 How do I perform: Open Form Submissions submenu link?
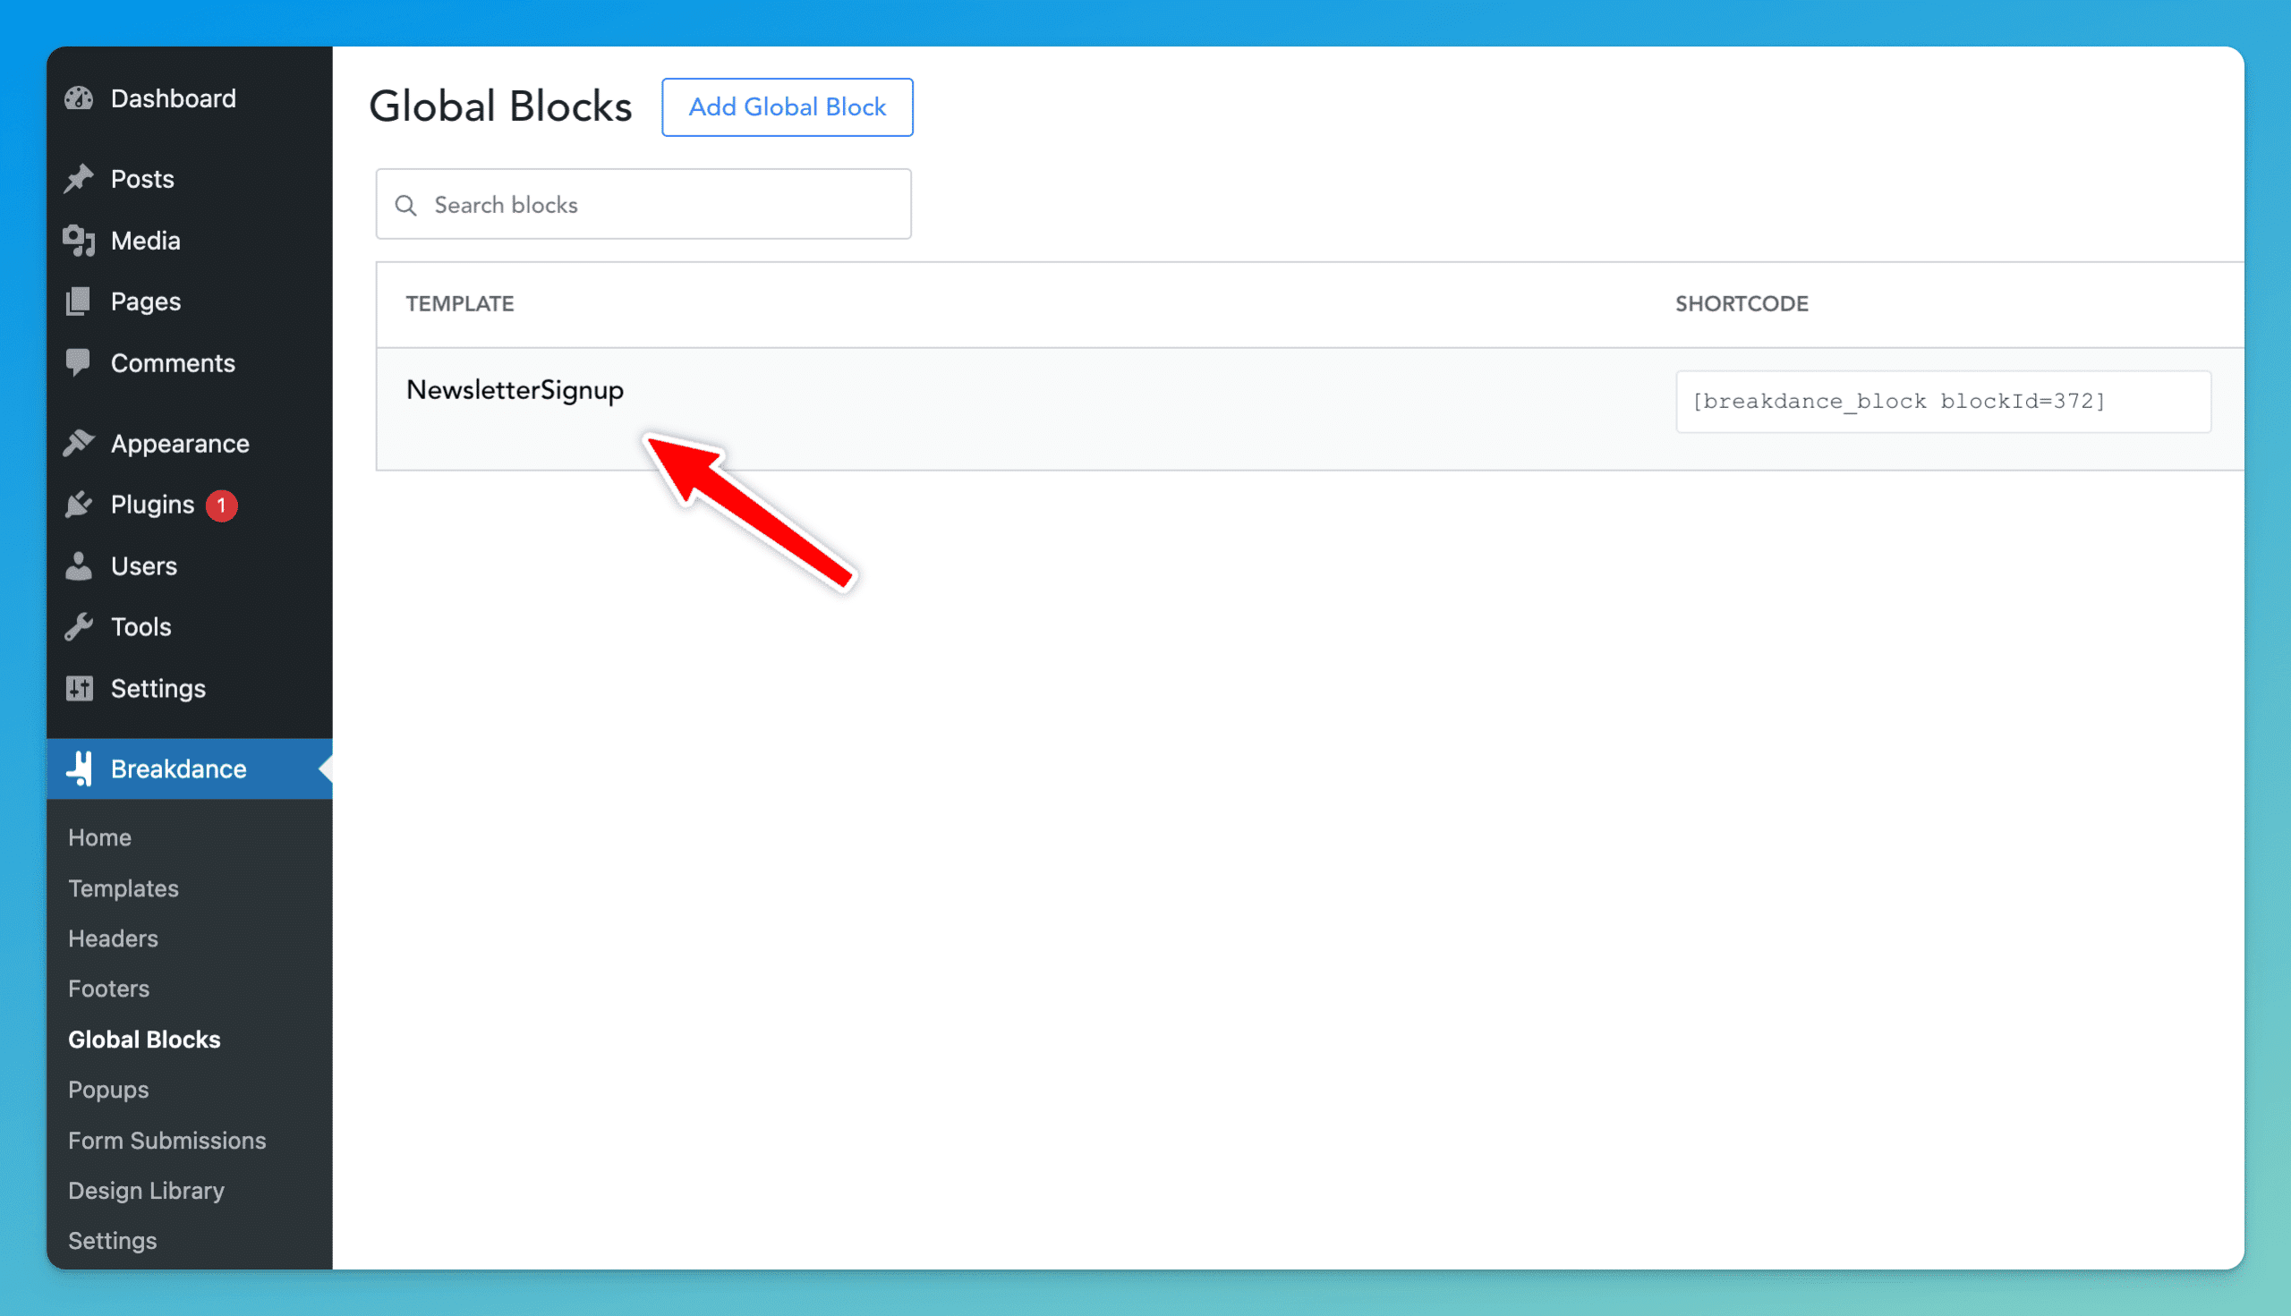coord(166,1140)
